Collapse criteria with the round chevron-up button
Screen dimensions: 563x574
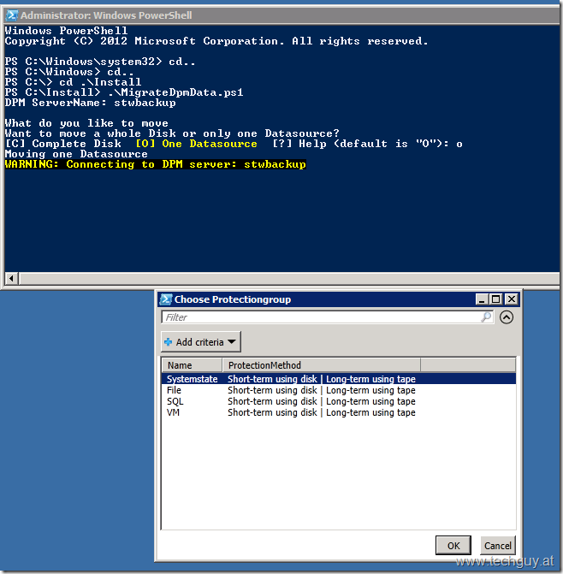click(x=507, y=317)
